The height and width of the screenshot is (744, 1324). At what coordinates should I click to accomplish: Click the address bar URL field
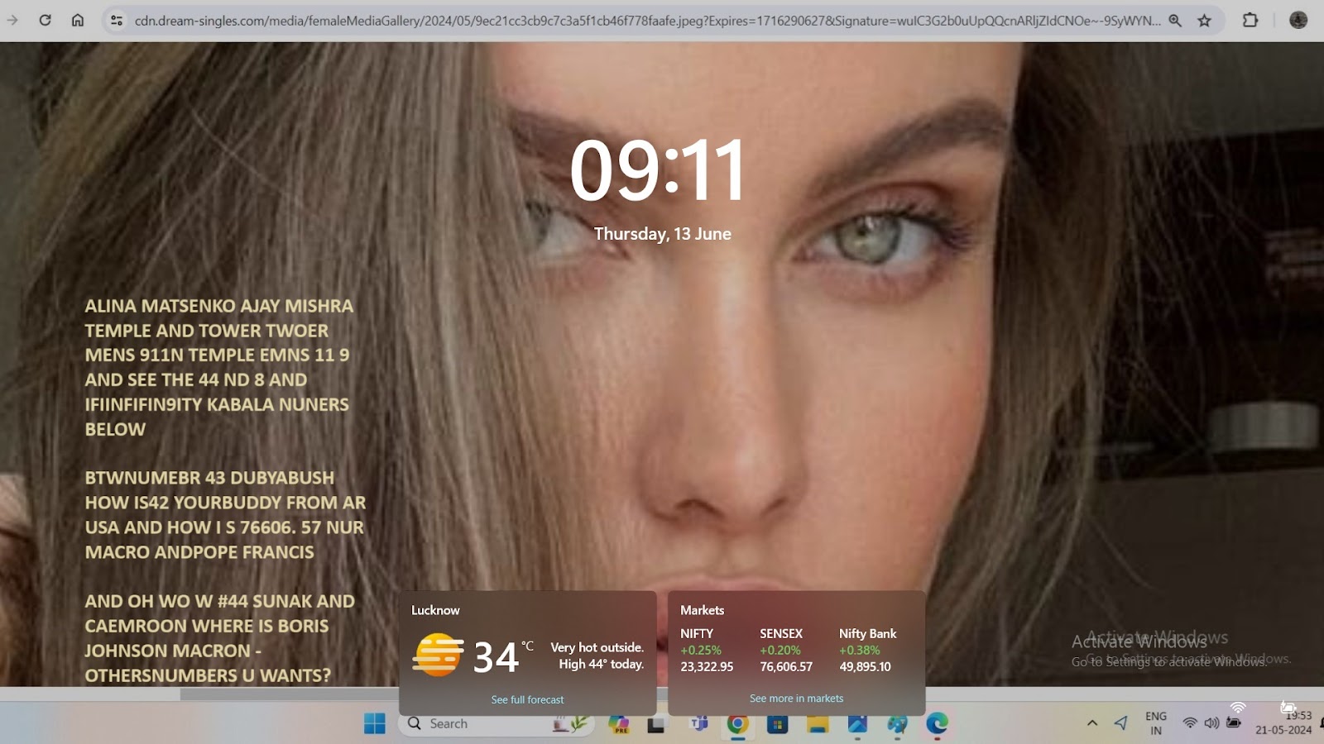[645, 21]
